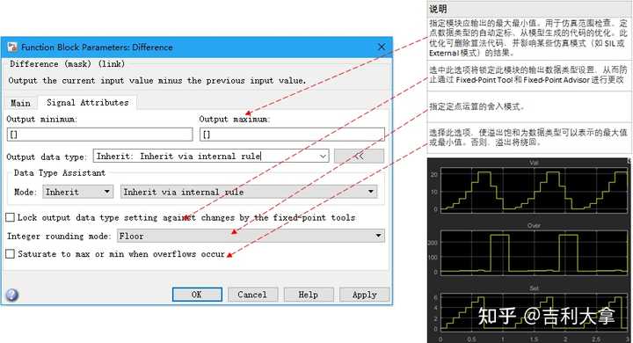Enable Saturate to max or min checkbox
The image size is (633, 343).
point(10,253)
